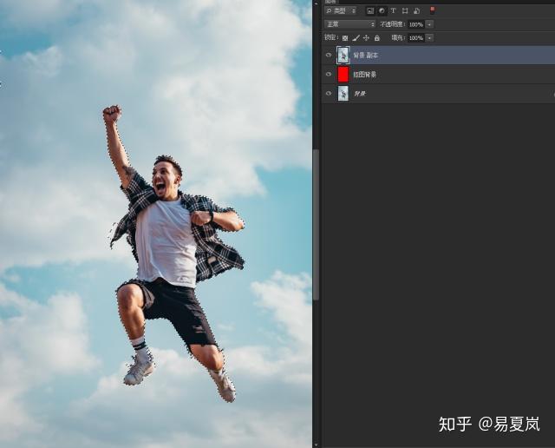Select the 背景 副本 layer name
The height and width of the screenshot is (448, 555).
[366, 56]
